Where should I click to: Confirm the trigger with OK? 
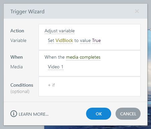click(98, 114)
